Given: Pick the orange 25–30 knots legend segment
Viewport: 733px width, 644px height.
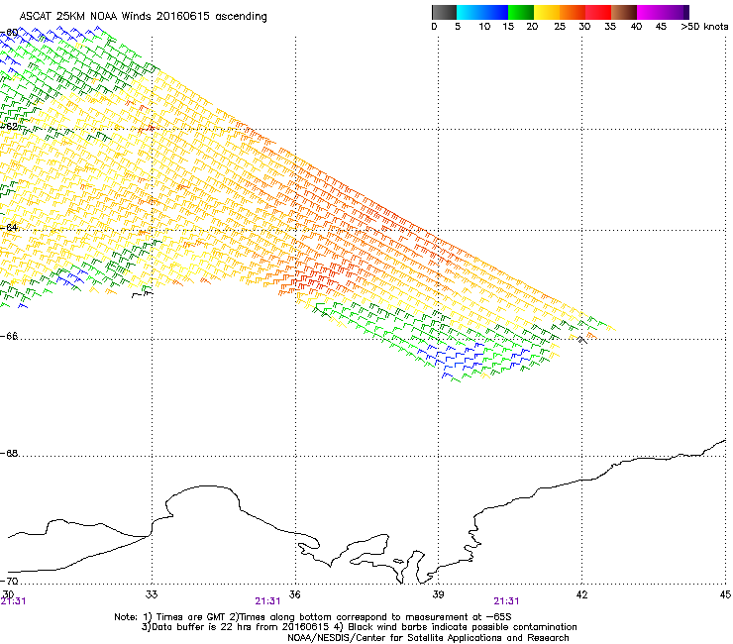Looking at the screenshot, I should click(573, 12).
